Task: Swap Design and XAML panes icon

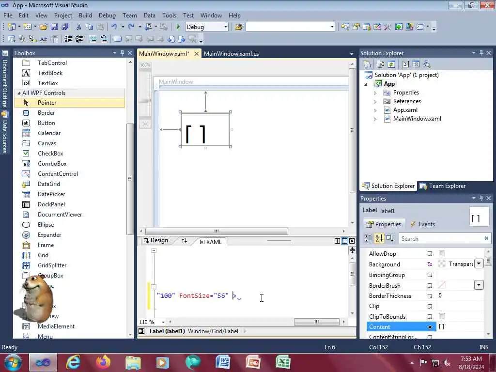Action: click(184, 241)
